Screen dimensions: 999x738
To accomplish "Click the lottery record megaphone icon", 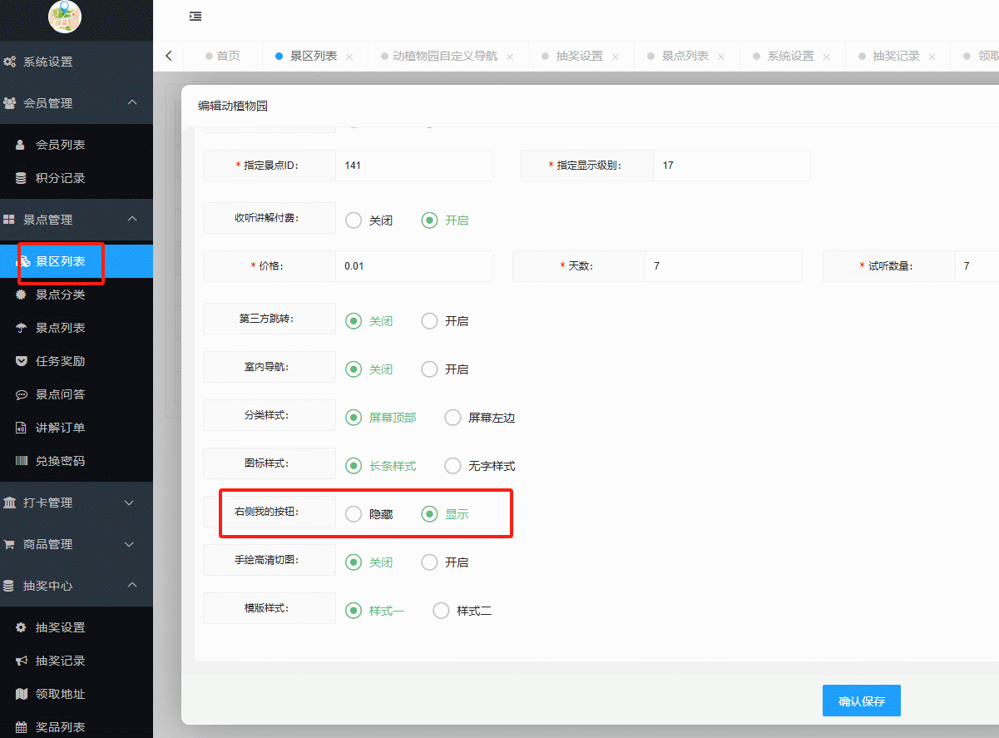I will click(x=21, y=661).
